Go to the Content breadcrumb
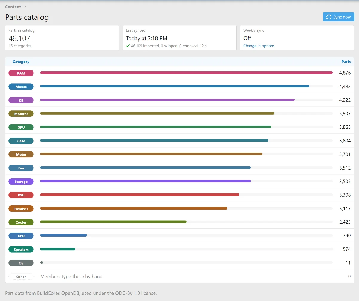This screenshot has width=359, height=301. (x=13, y=7)
